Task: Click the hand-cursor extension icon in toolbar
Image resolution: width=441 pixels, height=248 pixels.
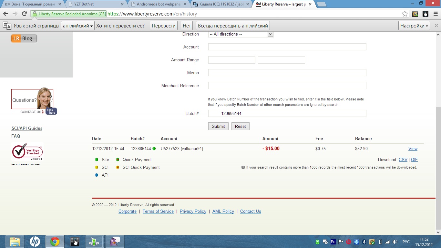Action: click(x=426, y=14)
